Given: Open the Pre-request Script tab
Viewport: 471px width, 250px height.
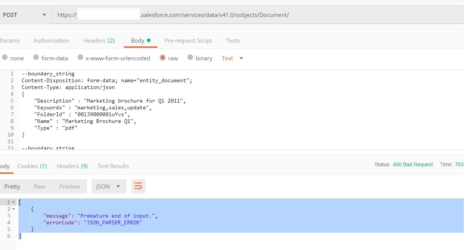Looking at the screenshot, I should click(x=188, y=41).
